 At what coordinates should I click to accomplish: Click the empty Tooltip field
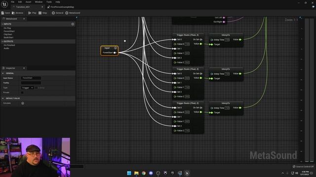[x=31, y=83]
